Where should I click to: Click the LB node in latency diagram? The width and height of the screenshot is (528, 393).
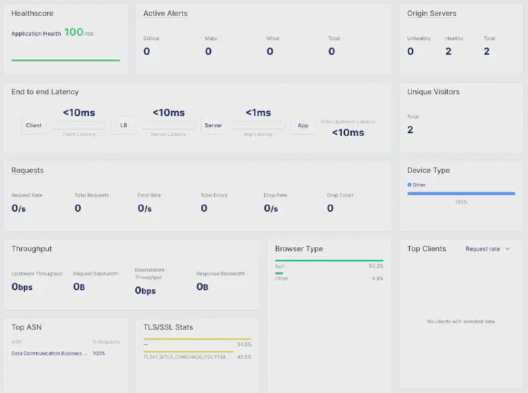(x=123, y=125)
